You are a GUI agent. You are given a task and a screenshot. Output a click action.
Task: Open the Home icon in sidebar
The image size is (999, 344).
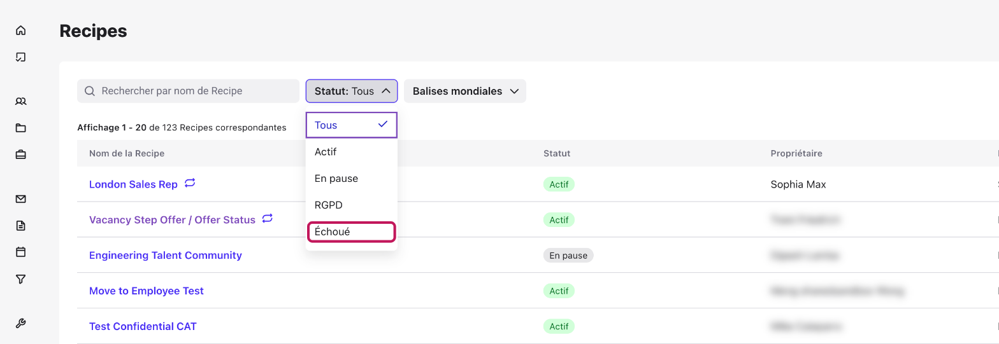click(21, 31)
